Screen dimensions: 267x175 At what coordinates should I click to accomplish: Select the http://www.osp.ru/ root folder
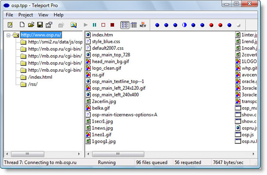(41, 35)
